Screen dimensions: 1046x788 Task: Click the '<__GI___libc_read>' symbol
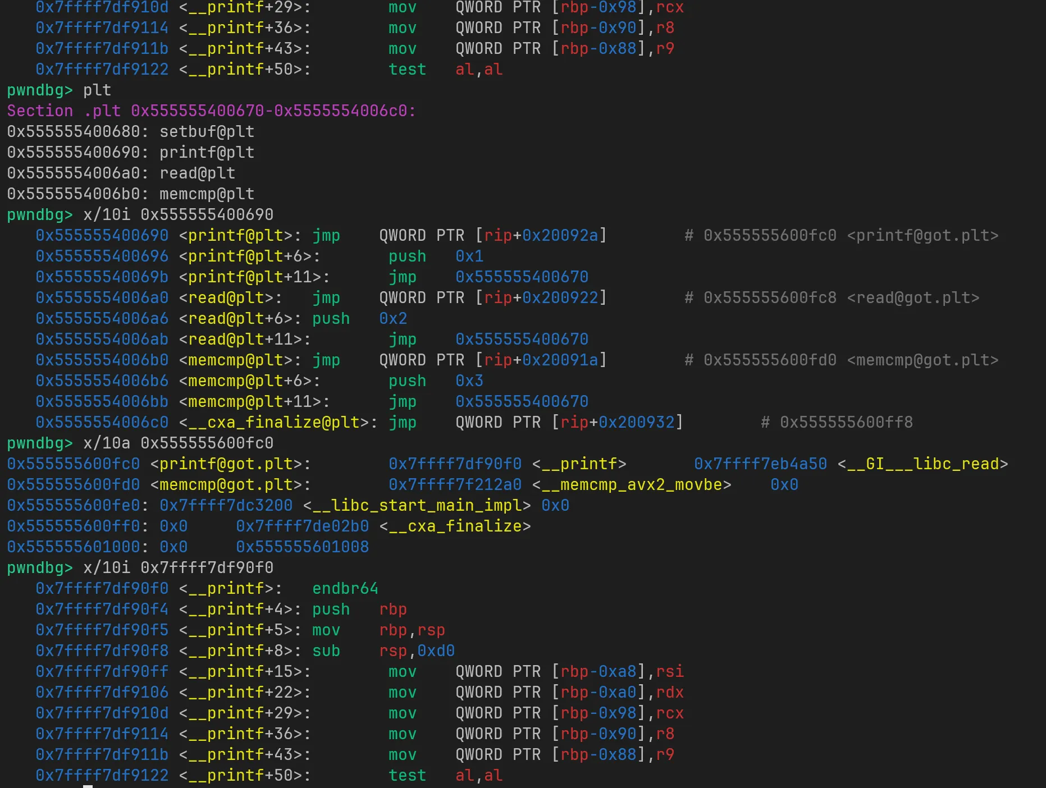(x=922, y=464)
